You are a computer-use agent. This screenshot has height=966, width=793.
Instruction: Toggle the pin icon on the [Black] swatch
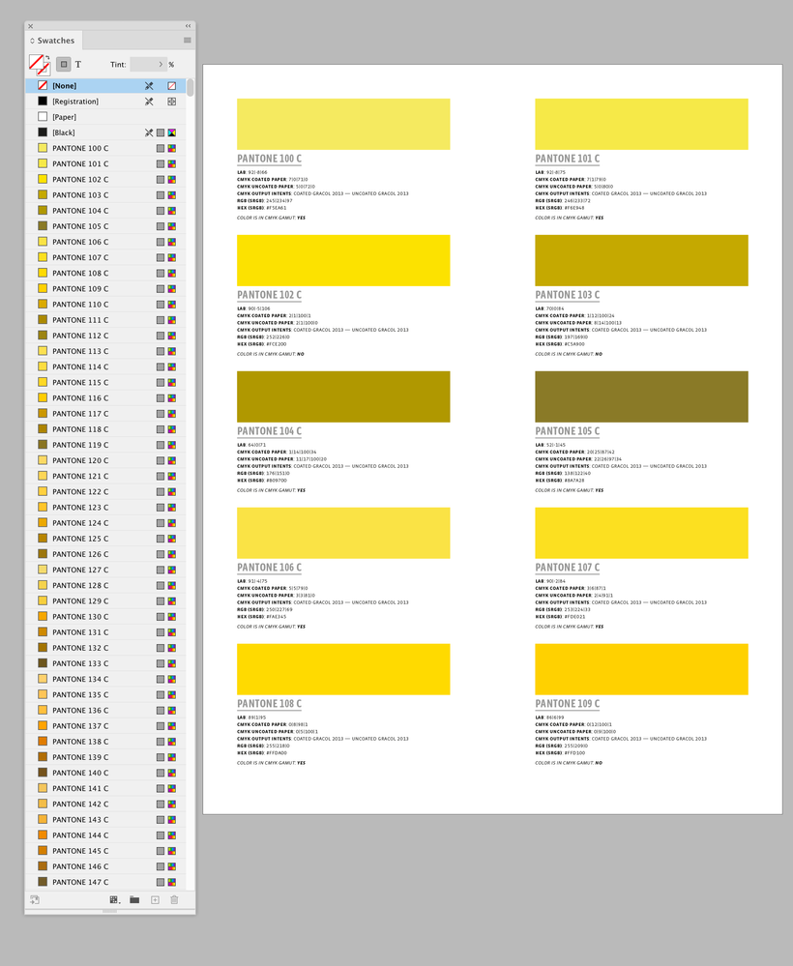149,132
